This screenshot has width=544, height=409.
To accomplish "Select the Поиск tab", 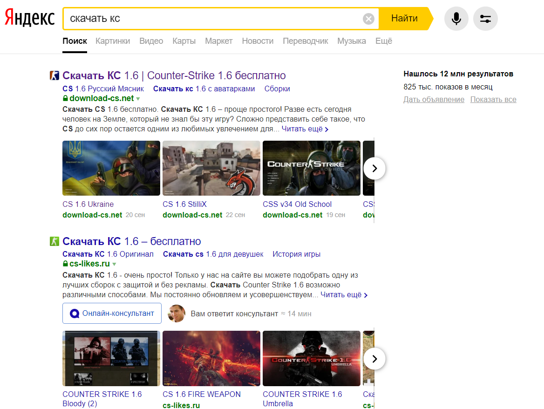I will pyautogui.click(x=75, y=41).
